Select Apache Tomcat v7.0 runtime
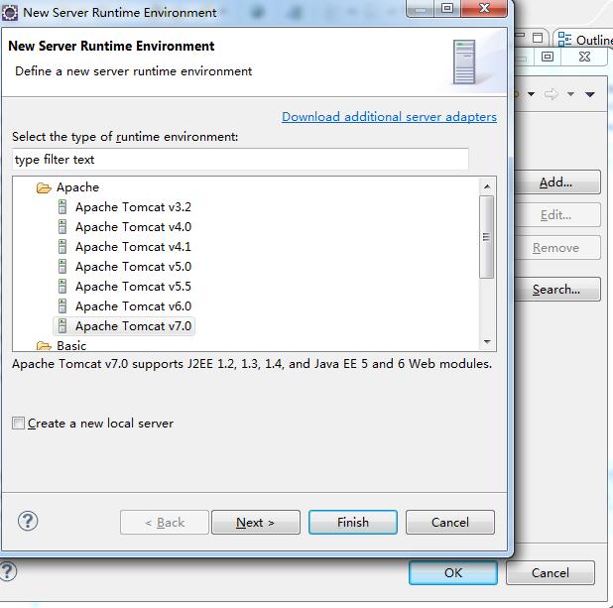This screenshot has height=608, width=613. tap(133, 326)
